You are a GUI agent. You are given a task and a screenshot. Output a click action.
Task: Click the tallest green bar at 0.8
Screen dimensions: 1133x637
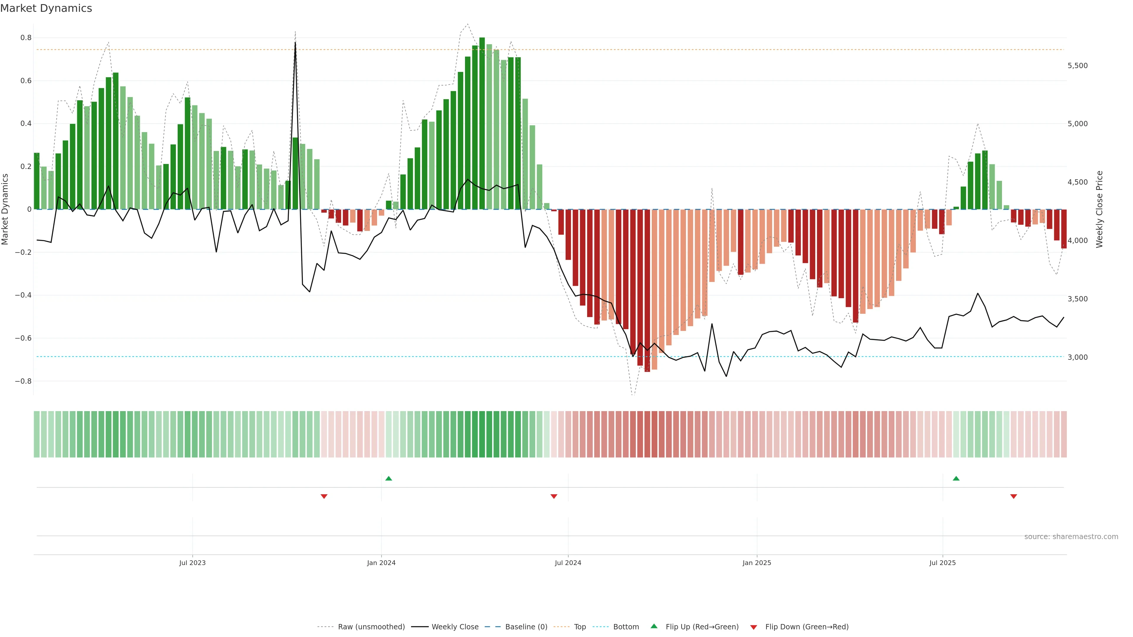(482, 123)
